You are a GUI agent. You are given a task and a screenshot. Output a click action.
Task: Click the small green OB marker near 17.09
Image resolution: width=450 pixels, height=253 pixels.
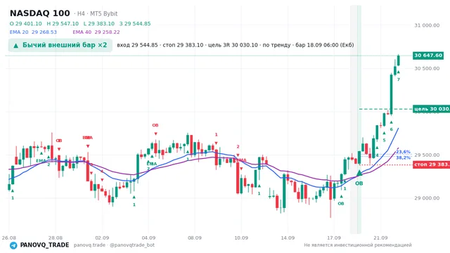[340, 204]
